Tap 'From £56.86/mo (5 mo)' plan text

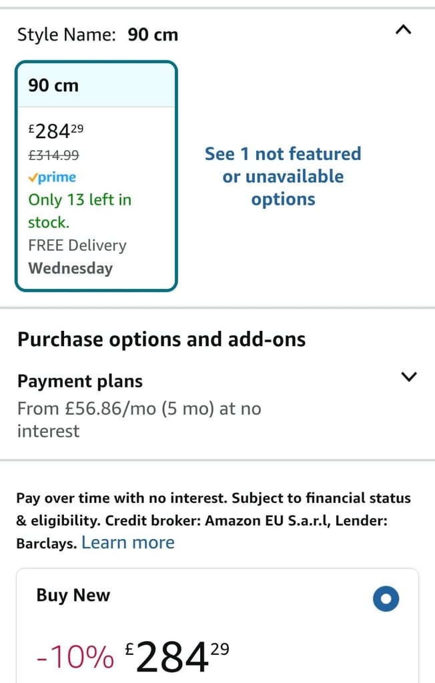coord(139,420)
